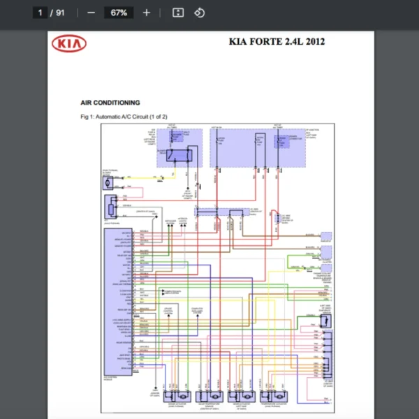Screen dimensions: 419x419
Task: Select the current page number field
Action: pyautogui.click(x=41, y=13)
